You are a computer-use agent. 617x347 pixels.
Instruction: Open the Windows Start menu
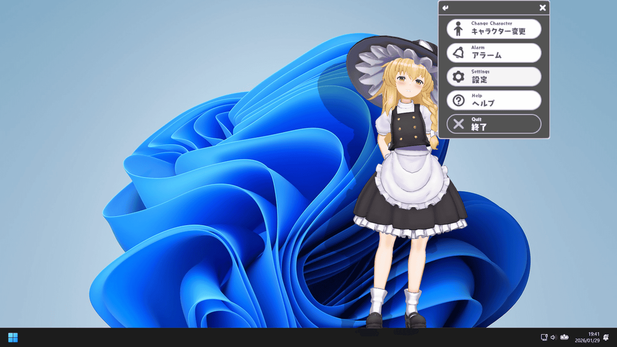coord(13,337)
